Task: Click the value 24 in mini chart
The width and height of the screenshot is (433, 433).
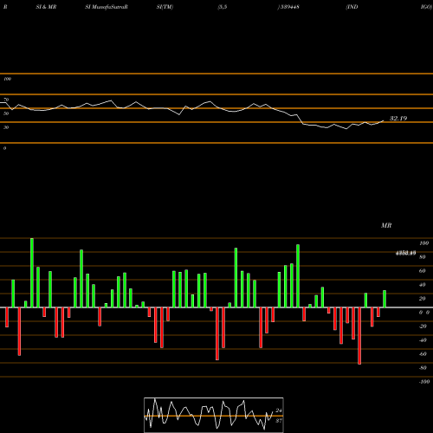Action: tap(279, 410)
